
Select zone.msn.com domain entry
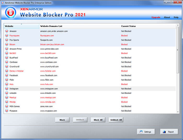tap(46, 106)
